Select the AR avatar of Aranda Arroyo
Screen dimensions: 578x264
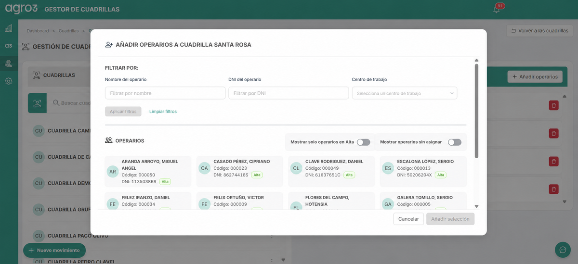[x=113, y=172]
